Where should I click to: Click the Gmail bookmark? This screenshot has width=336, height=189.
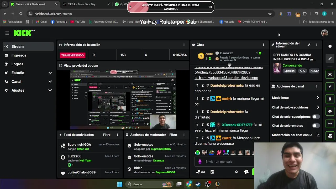[x=41, y=22]
